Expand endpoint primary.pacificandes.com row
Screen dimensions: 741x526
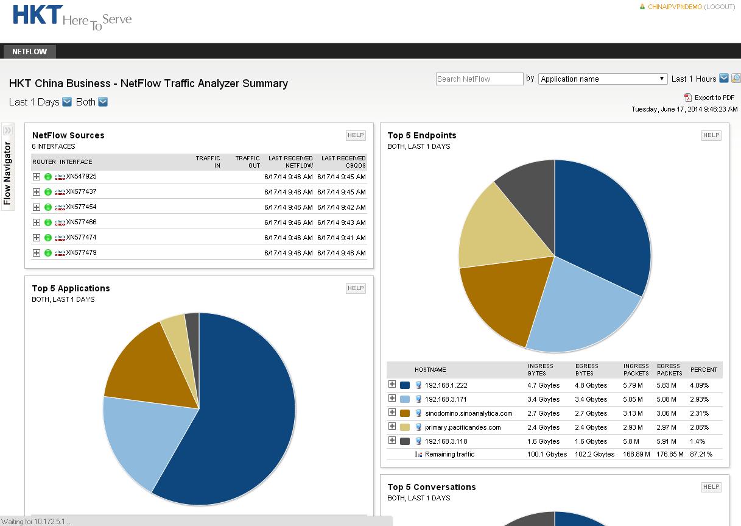click(x=392, y=427)
